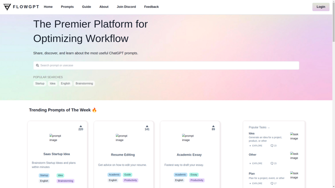
Task: Click the Productivity tag on Academic Essay
Action: tap(197, 180)
